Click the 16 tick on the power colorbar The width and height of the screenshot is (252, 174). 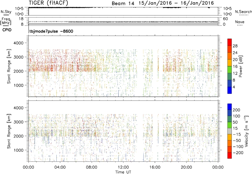click(x=235, y=66)
